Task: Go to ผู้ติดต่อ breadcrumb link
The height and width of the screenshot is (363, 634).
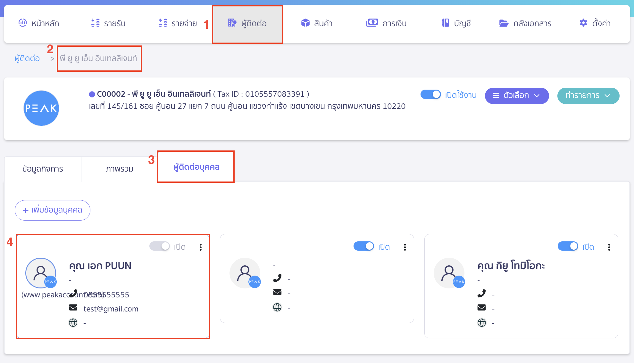Action: click(x=27, y=58)
